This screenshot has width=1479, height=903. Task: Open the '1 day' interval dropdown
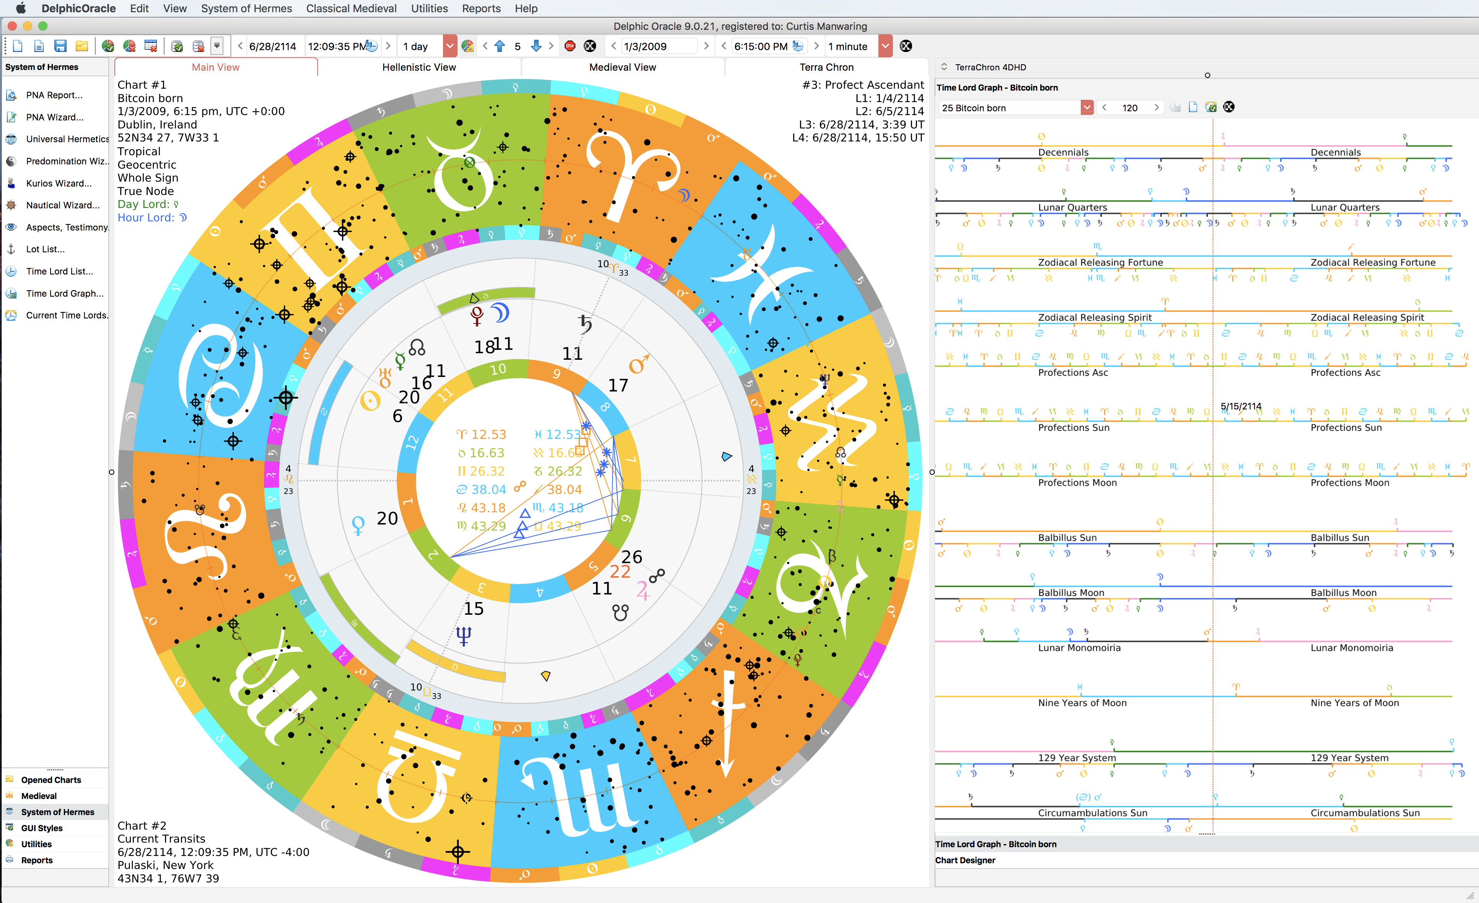[x=450, y=46]
